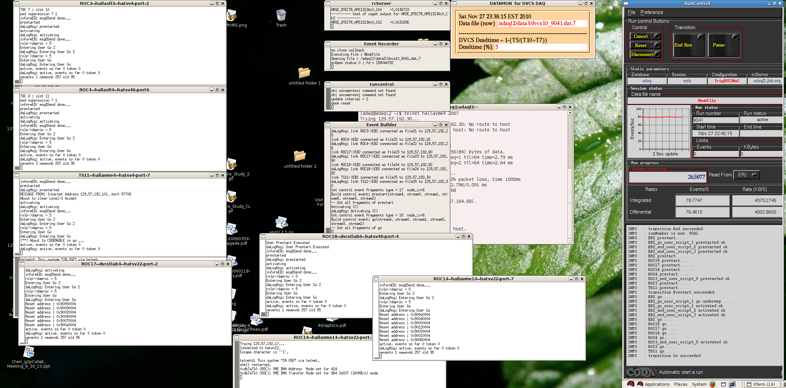Open window menu of rcServer window
The width and height of the screenshot is (786, 388).
click(328, 3)
